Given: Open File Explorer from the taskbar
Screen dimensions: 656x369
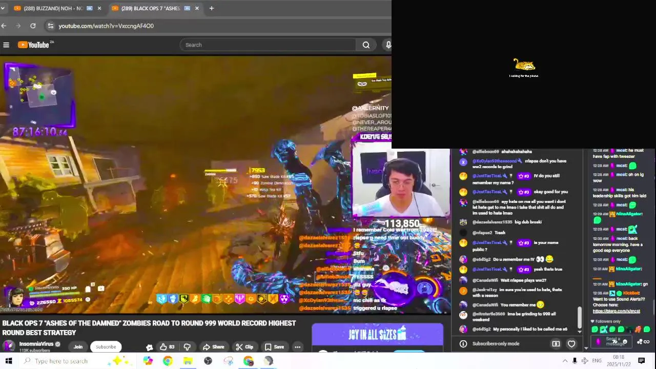Looking at the screenshot, I should pyautogui.click(x=188, y=361).
